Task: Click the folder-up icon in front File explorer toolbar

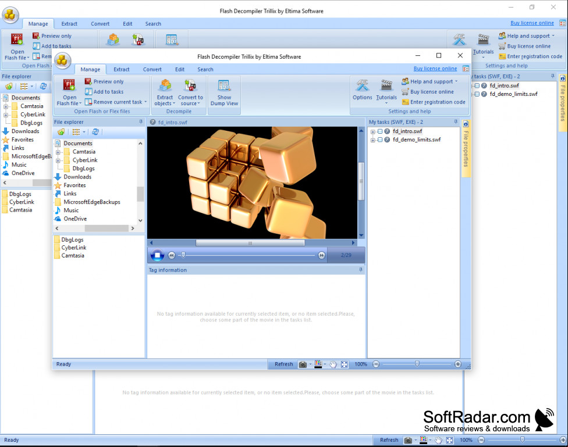Action: click(x=61, y=132)
